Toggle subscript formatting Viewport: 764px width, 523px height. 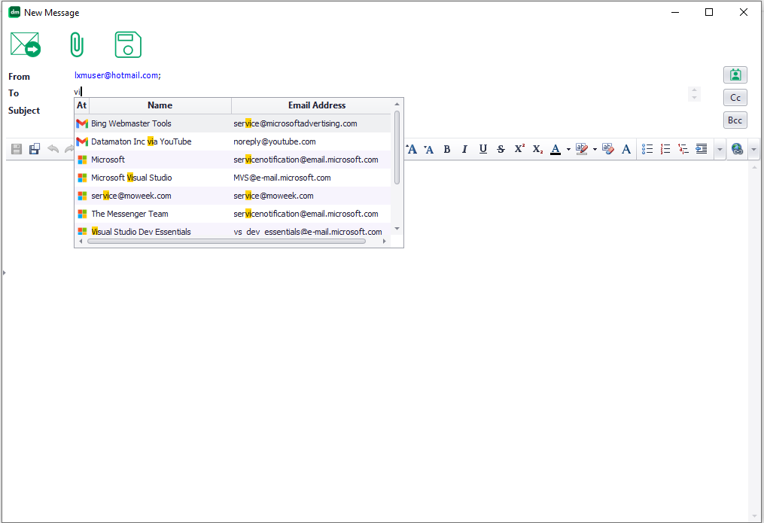[537, 149]
